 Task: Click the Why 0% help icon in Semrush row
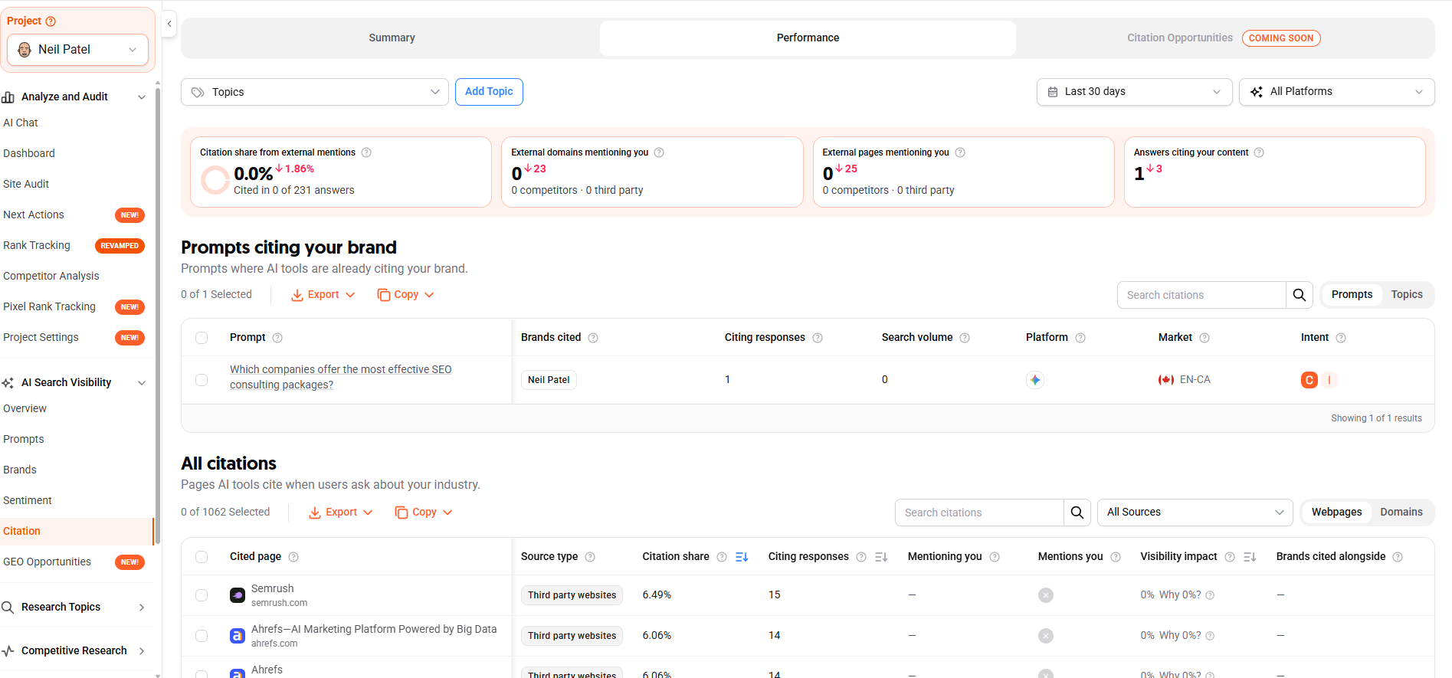[x=1210, y=595]
